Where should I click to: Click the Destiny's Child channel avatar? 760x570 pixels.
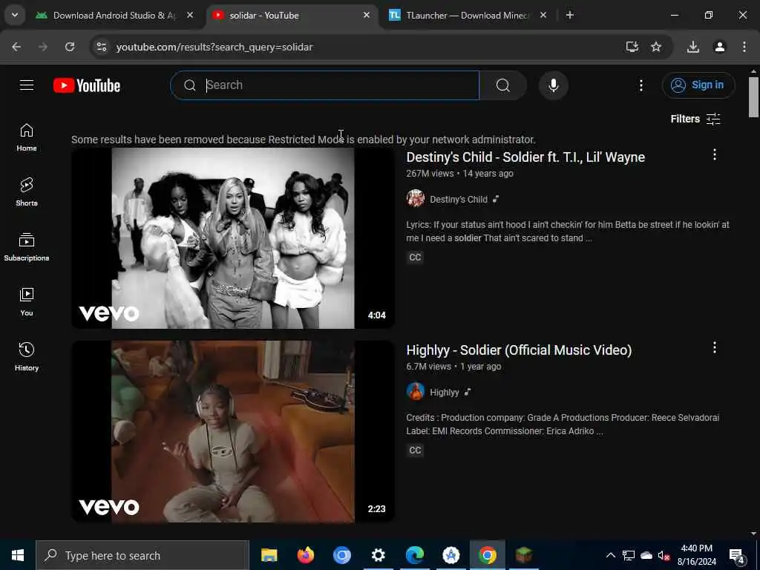(416, 198)
